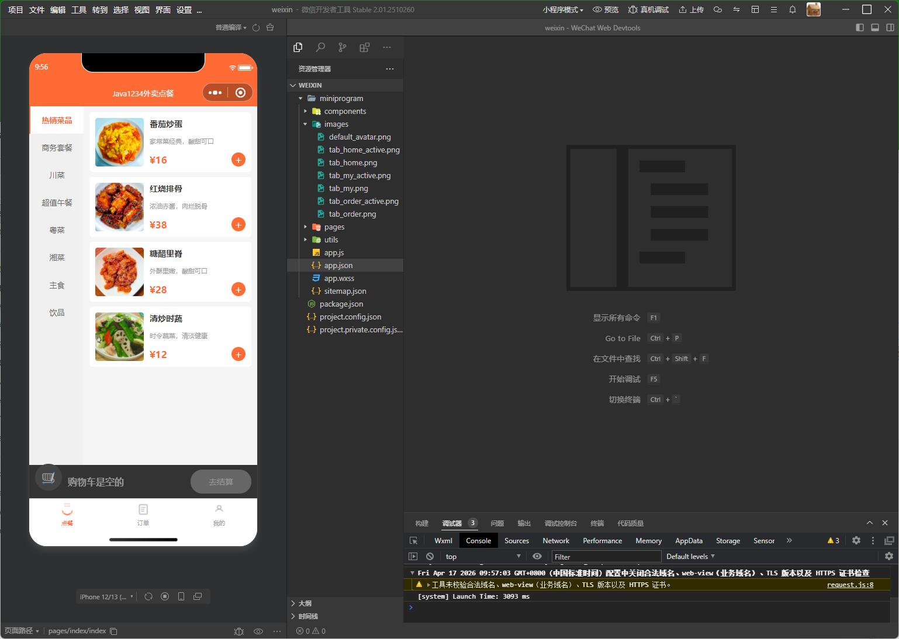The height and width of the screenshot is (639, 899).
Task: Click the compile refresh icon
Action: 255,27
